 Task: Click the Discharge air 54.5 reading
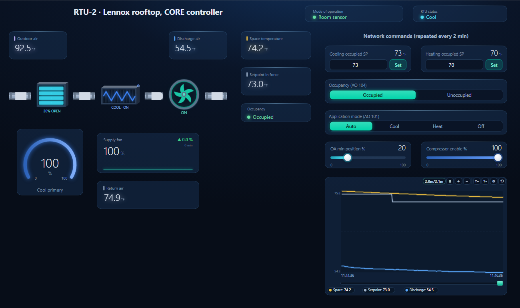click(198, 45)
